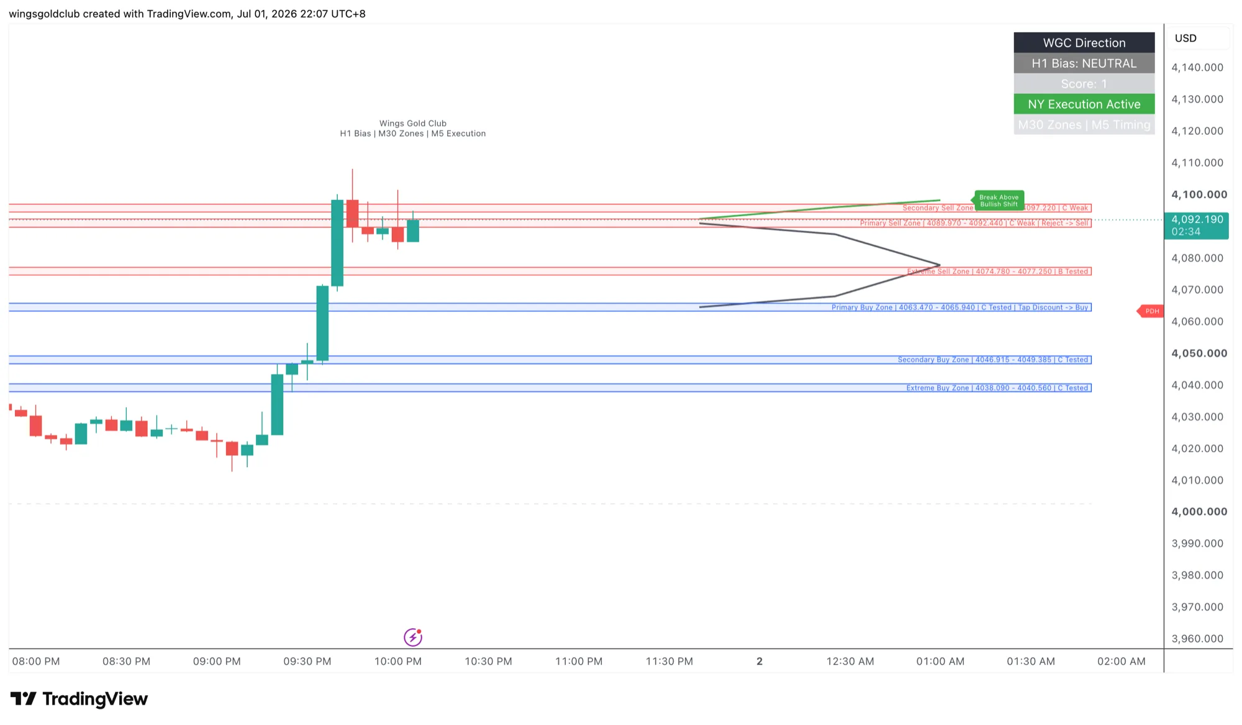Click the 4,140.000 price axis label

(x=1197, y=67)
